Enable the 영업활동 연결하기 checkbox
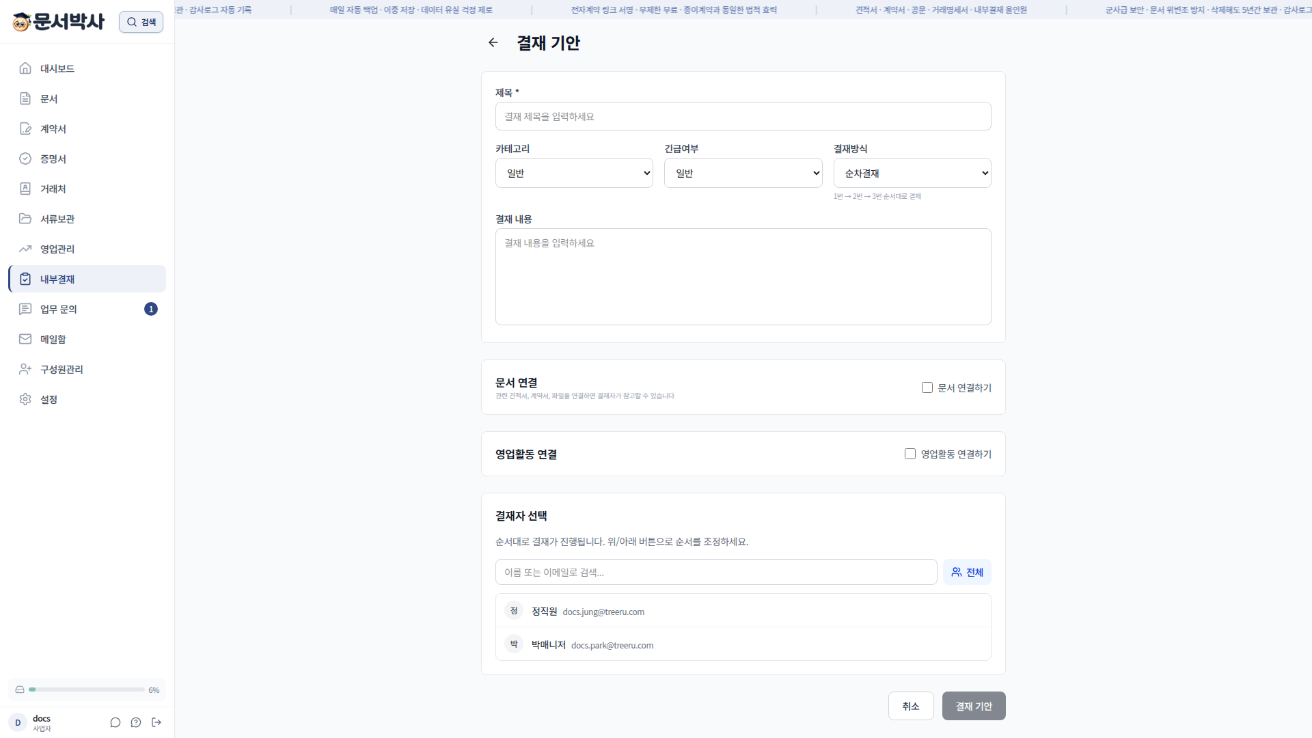The height and width of the screenshot is (738, 1312). coord(910,454)
